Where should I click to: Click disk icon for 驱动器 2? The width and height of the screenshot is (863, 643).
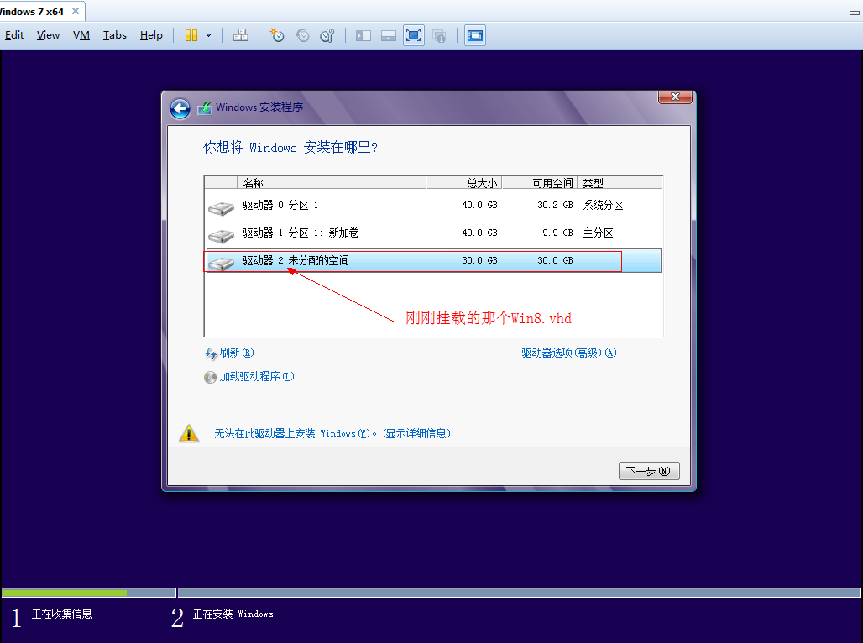coord(222,263)
